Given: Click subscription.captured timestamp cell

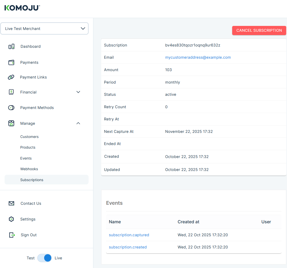Looking at the screenshot, I should [x=202, y=235].
